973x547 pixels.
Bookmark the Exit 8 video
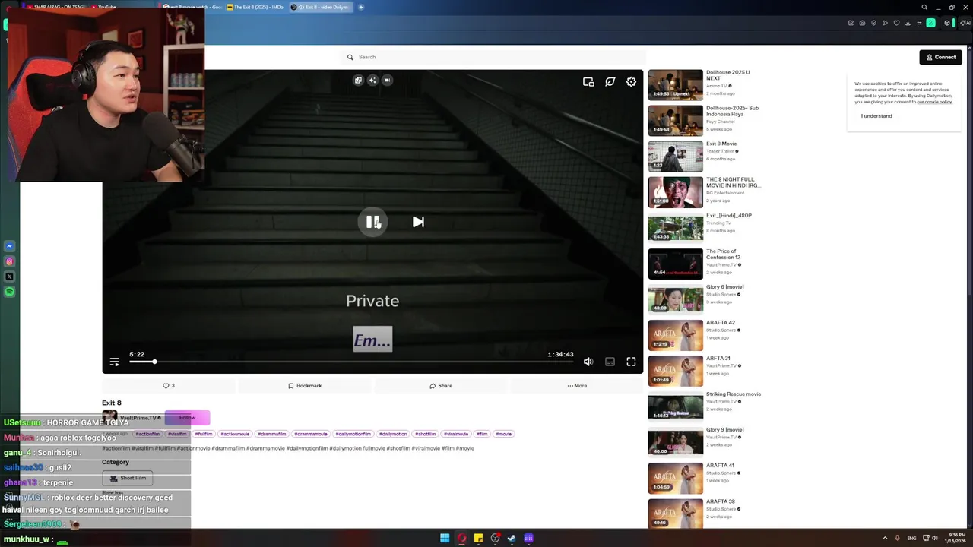point(305,386)
